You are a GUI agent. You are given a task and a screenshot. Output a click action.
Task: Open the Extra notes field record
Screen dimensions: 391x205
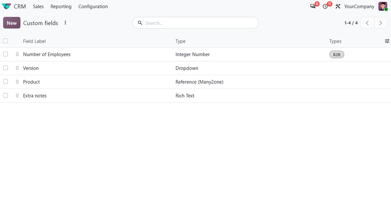click(35, 95)
